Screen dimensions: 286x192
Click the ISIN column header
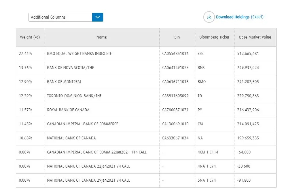click(x=177, y=37)
